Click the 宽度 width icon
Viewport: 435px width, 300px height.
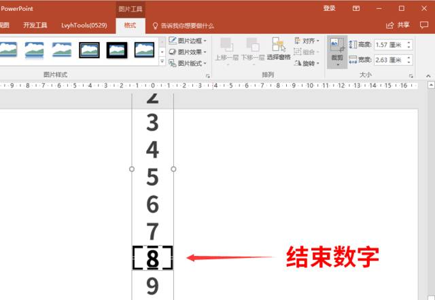(353, 60)
